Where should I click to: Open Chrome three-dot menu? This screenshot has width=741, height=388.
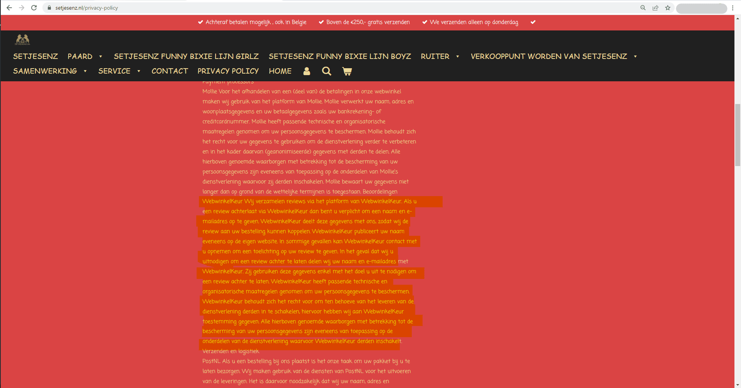coord(733,8)
